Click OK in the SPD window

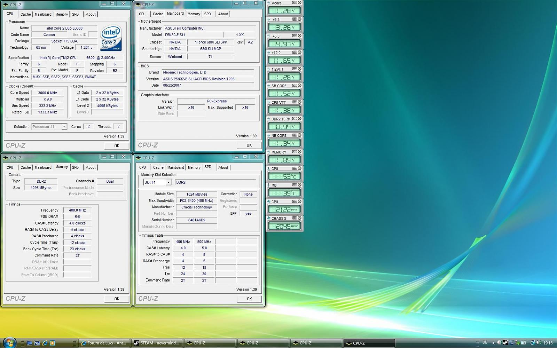click(x=249, y=299)
